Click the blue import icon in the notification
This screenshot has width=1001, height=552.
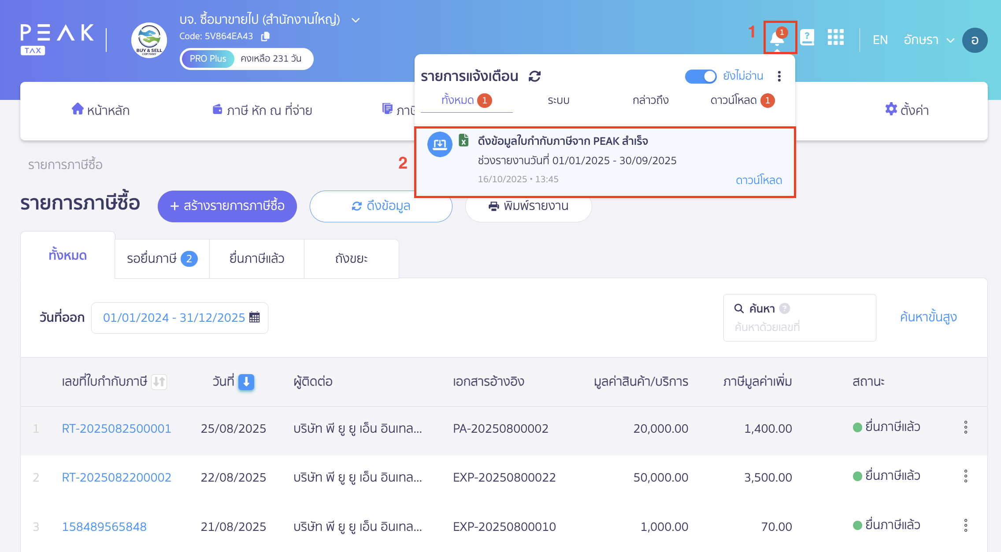point(440,144)
